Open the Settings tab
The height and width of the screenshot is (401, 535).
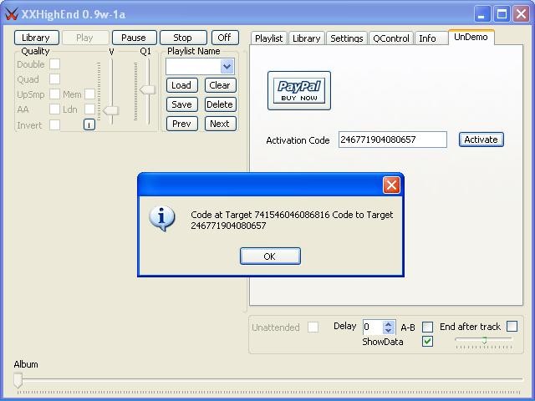pyautogui.click(x=347, y=38)
